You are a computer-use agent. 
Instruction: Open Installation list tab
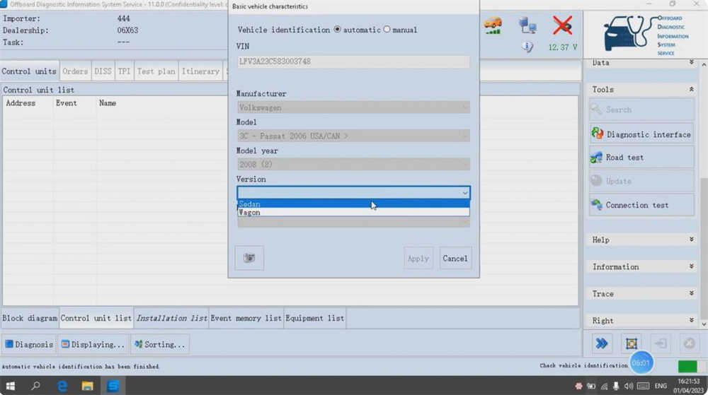click(x=171, y=318)
